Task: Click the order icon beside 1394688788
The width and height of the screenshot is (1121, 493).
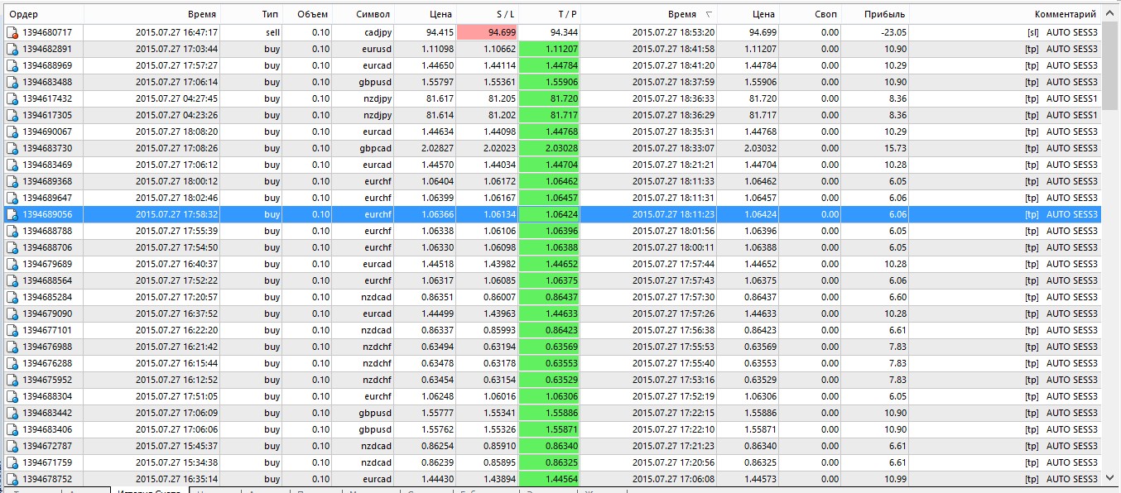Action: tap(12, 231)
